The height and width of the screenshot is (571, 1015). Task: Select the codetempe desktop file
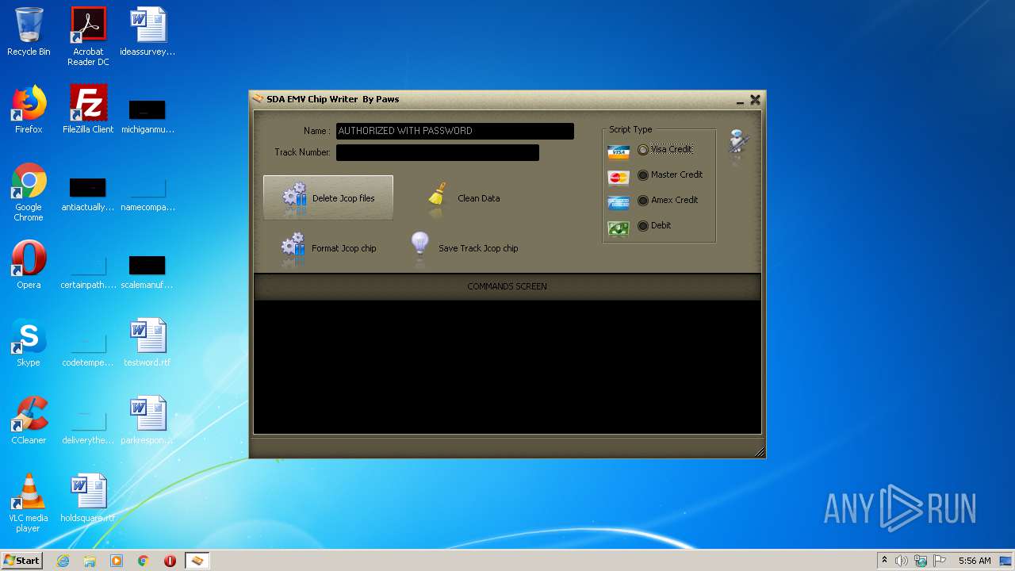[88, 349]
